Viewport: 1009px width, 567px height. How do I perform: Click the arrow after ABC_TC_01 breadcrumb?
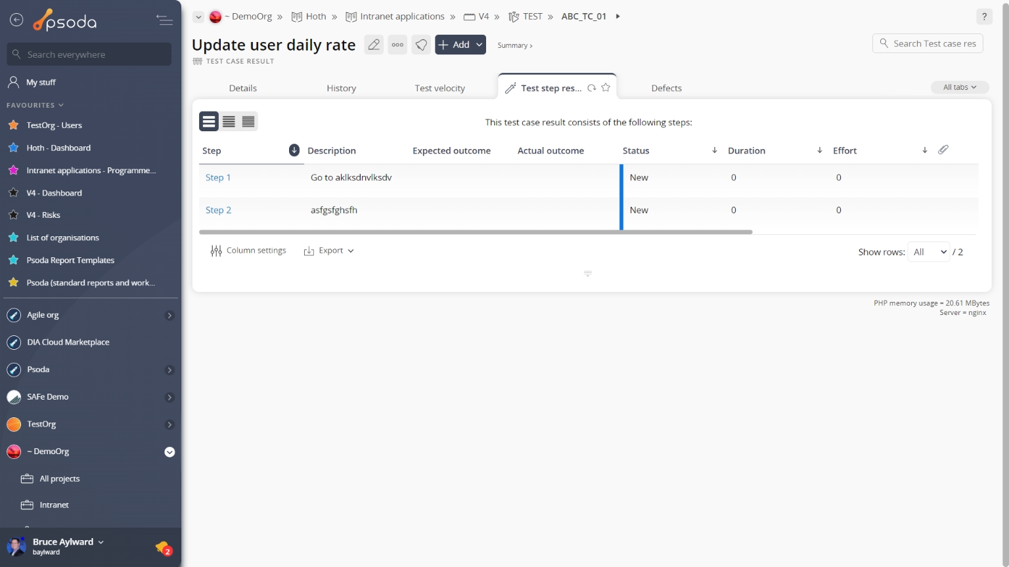617,16
